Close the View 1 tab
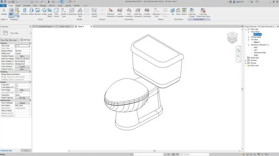The height and width of the screenshot is (156, 279). 91,26
